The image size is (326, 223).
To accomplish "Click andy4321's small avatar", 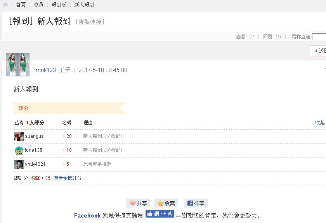I will click(19, 164).
